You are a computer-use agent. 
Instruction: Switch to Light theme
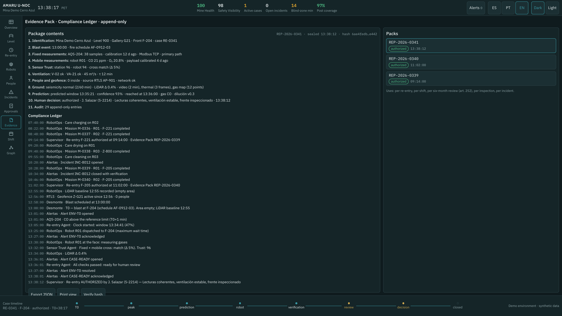pos(552,8)
